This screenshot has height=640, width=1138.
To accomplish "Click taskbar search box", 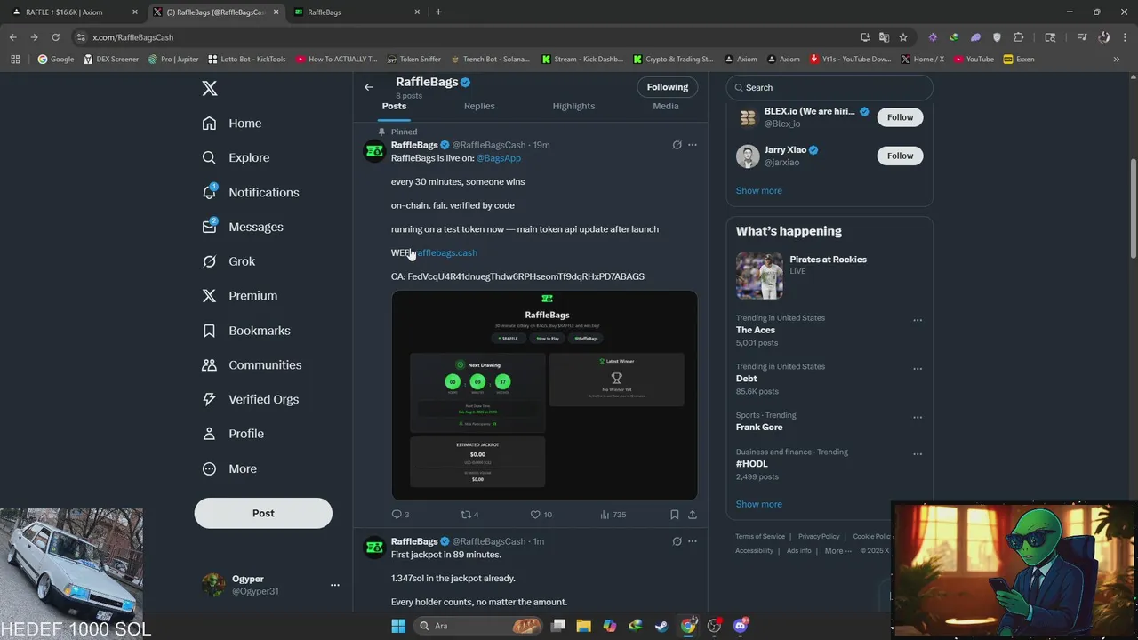I will click(x=478, y=626).
